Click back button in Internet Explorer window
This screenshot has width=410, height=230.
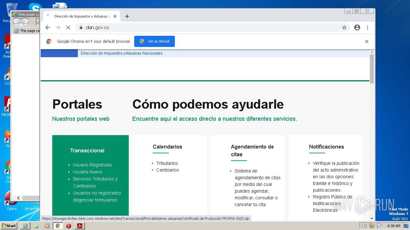tap(16, 22)
